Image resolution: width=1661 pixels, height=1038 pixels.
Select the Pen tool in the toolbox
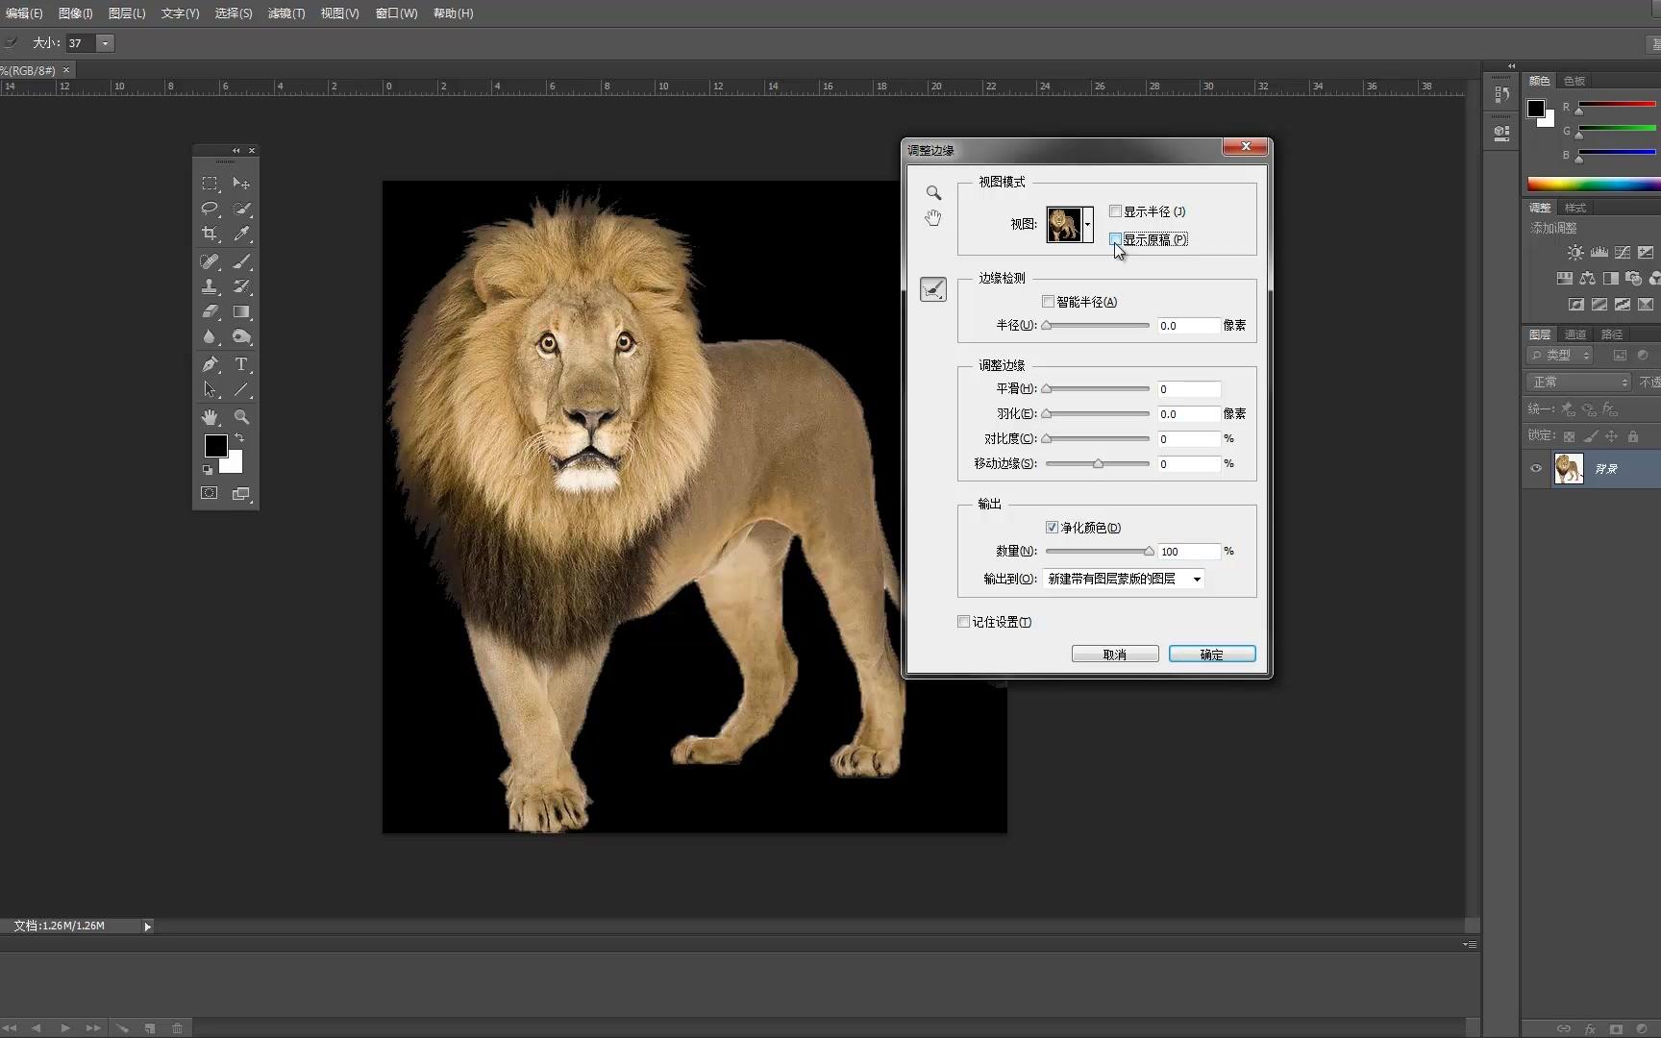pos(210,364)
